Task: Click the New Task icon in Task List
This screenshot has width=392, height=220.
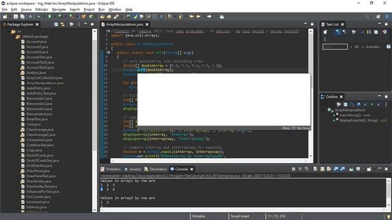Action: pos(325,32)
